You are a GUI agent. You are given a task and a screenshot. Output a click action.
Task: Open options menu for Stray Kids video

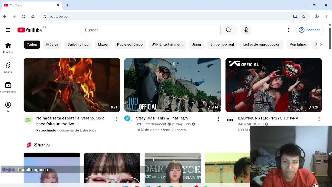(218, 119)
